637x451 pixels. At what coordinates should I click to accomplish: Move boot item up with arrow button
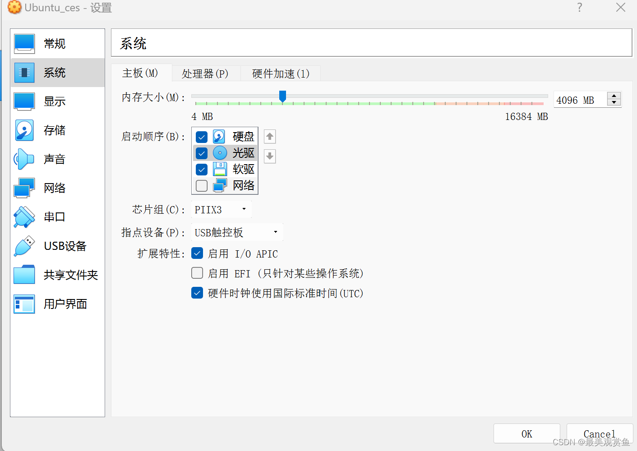click(270, 137)
